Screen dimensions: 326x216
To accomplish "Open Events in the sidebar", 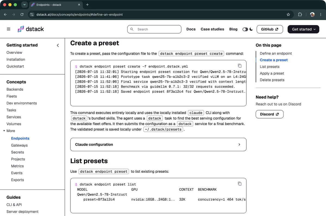I will pyautogui.click(x=17, y=173).
